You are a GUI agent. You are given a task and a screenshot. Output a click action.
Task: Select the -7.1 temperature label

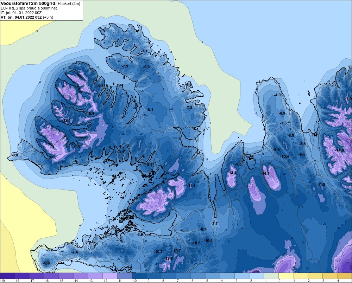click(x=144, y=51)
